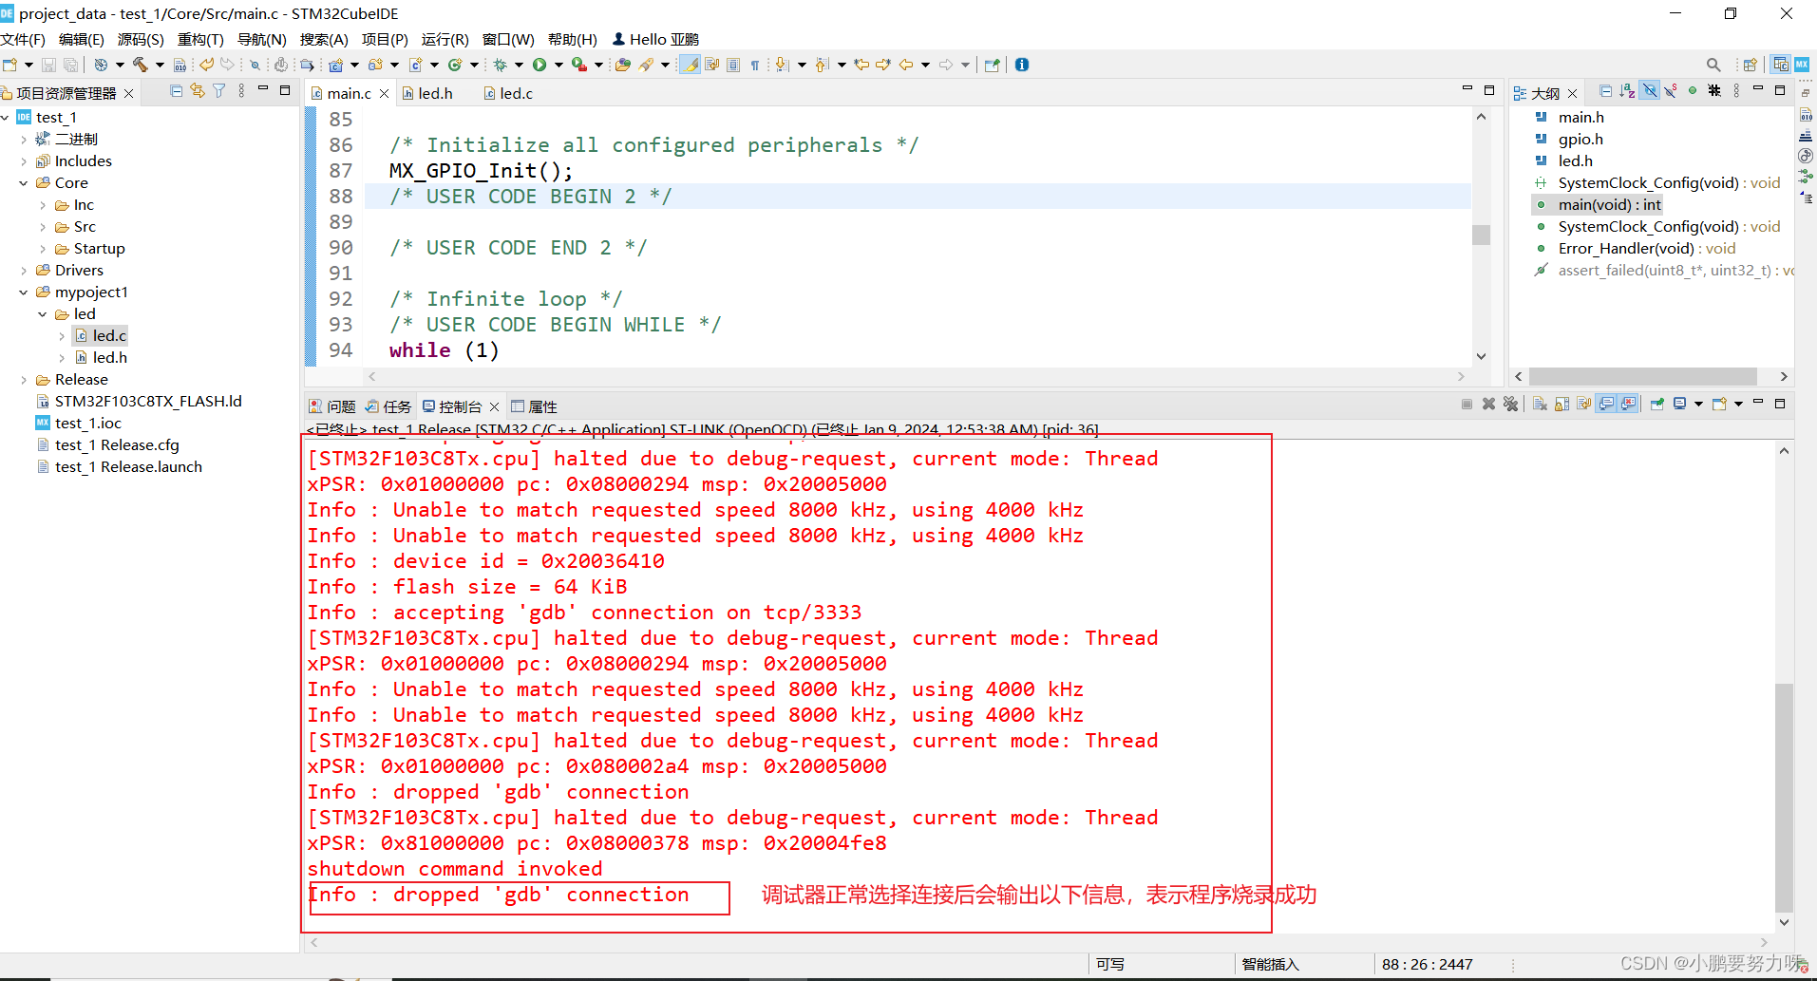Open the 文件(F) menu
Image resolution: width=1817 pixels, height=981 pixels.
[23, 39]
